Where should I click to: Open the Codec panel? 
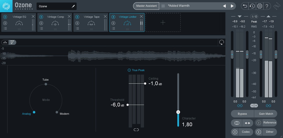tap(246, 132)
